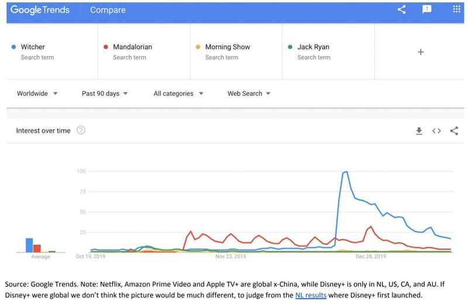Click the share icon in blue header
The height and width of the screenshot is (305, 468).
pos(401,9)
